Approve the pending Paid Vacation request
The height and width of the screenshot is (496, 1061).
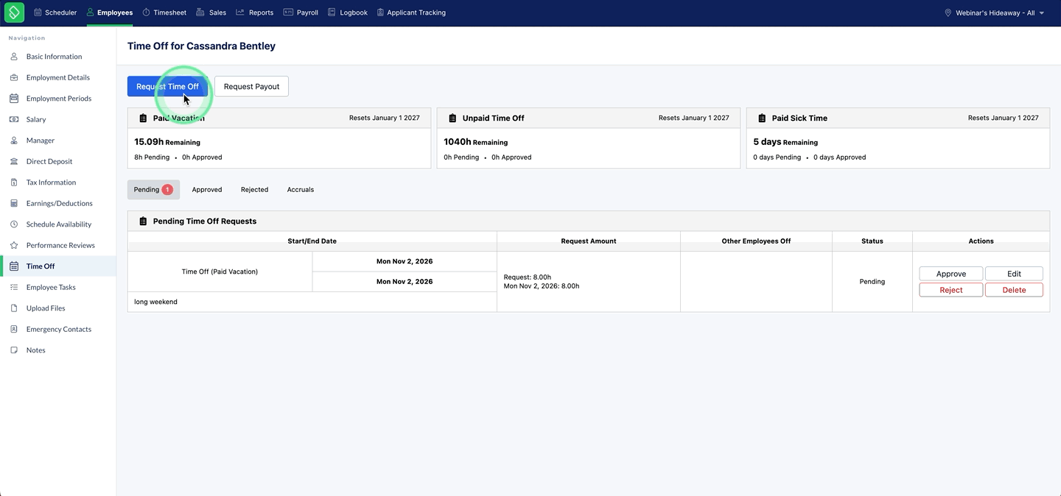[950, 274]
